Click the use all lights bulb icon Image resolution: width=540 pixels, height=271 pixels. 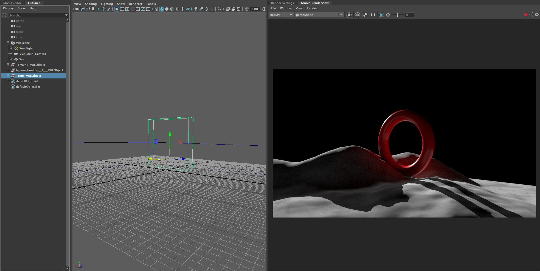coord(182,9)
